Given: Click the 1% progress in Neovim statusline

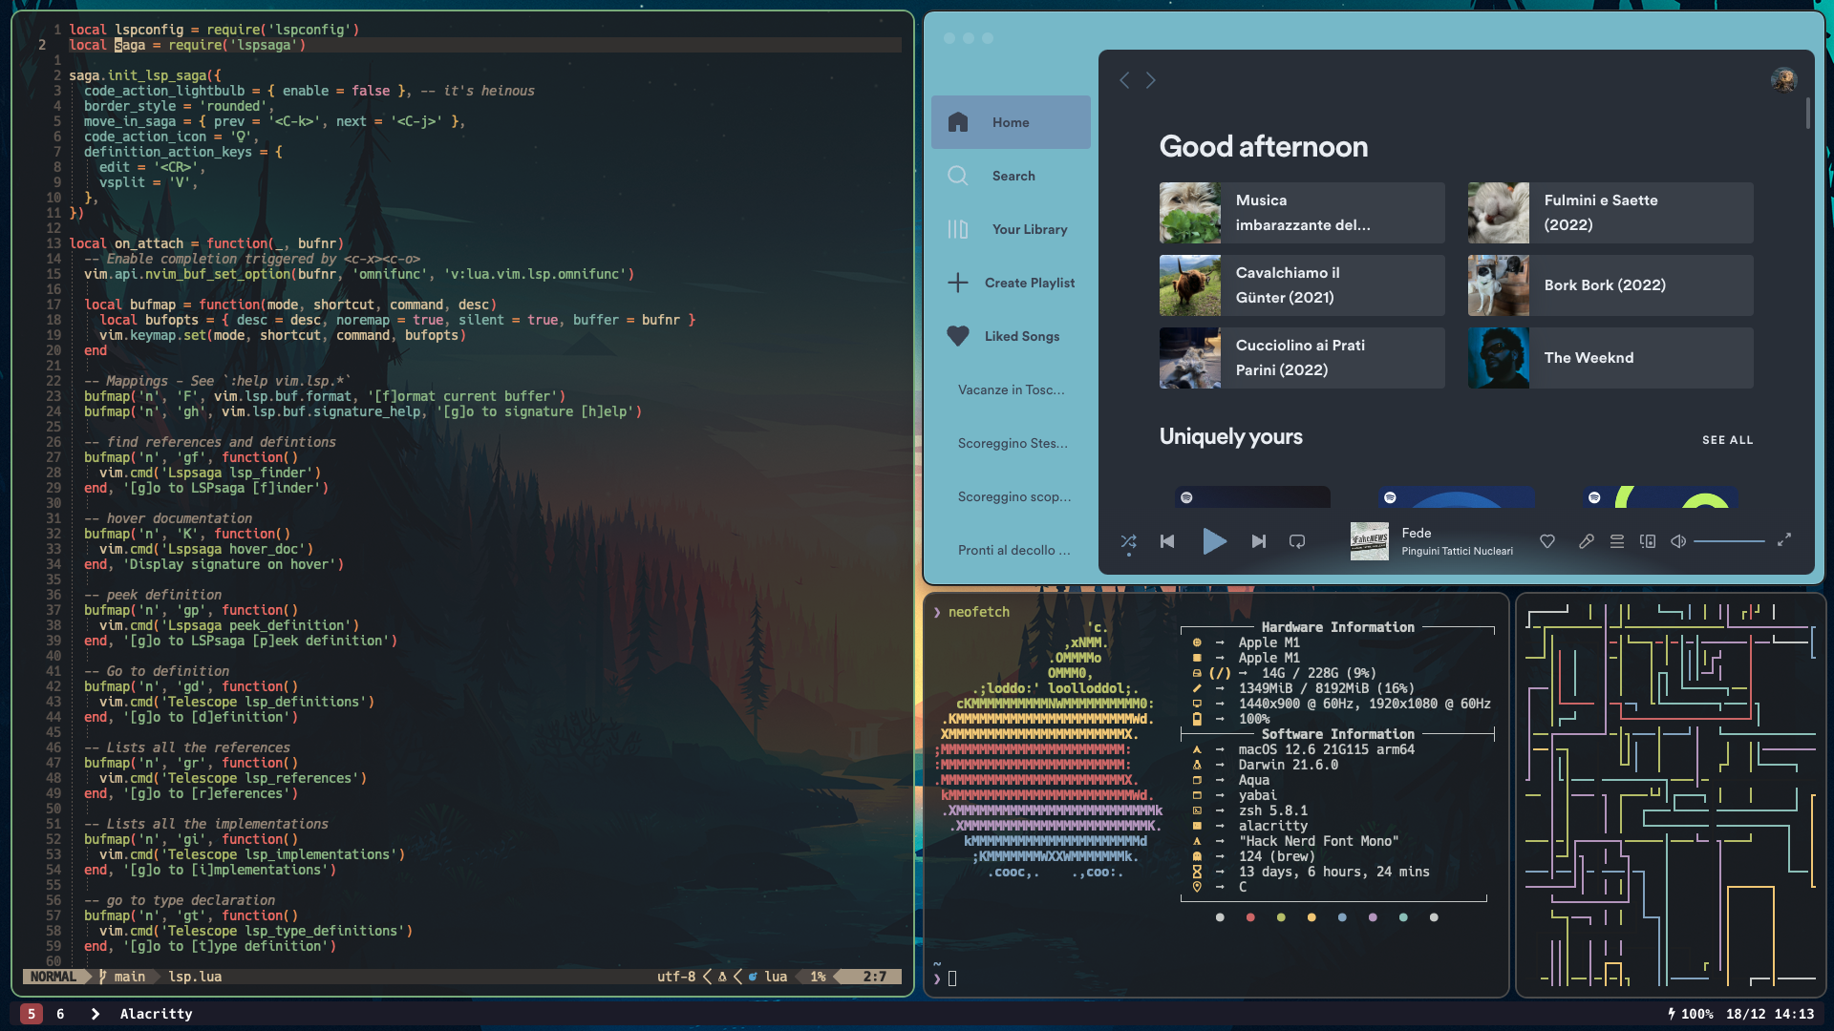Looking at the screenshot, I should (x=818, y=977).
